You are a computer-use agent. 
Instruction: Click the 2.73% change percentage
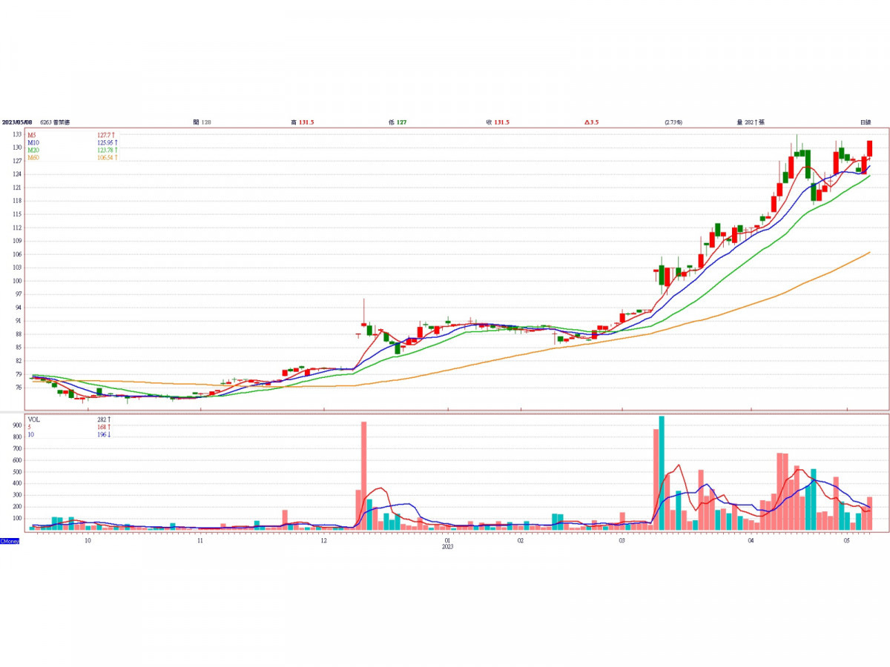[673, 122]
